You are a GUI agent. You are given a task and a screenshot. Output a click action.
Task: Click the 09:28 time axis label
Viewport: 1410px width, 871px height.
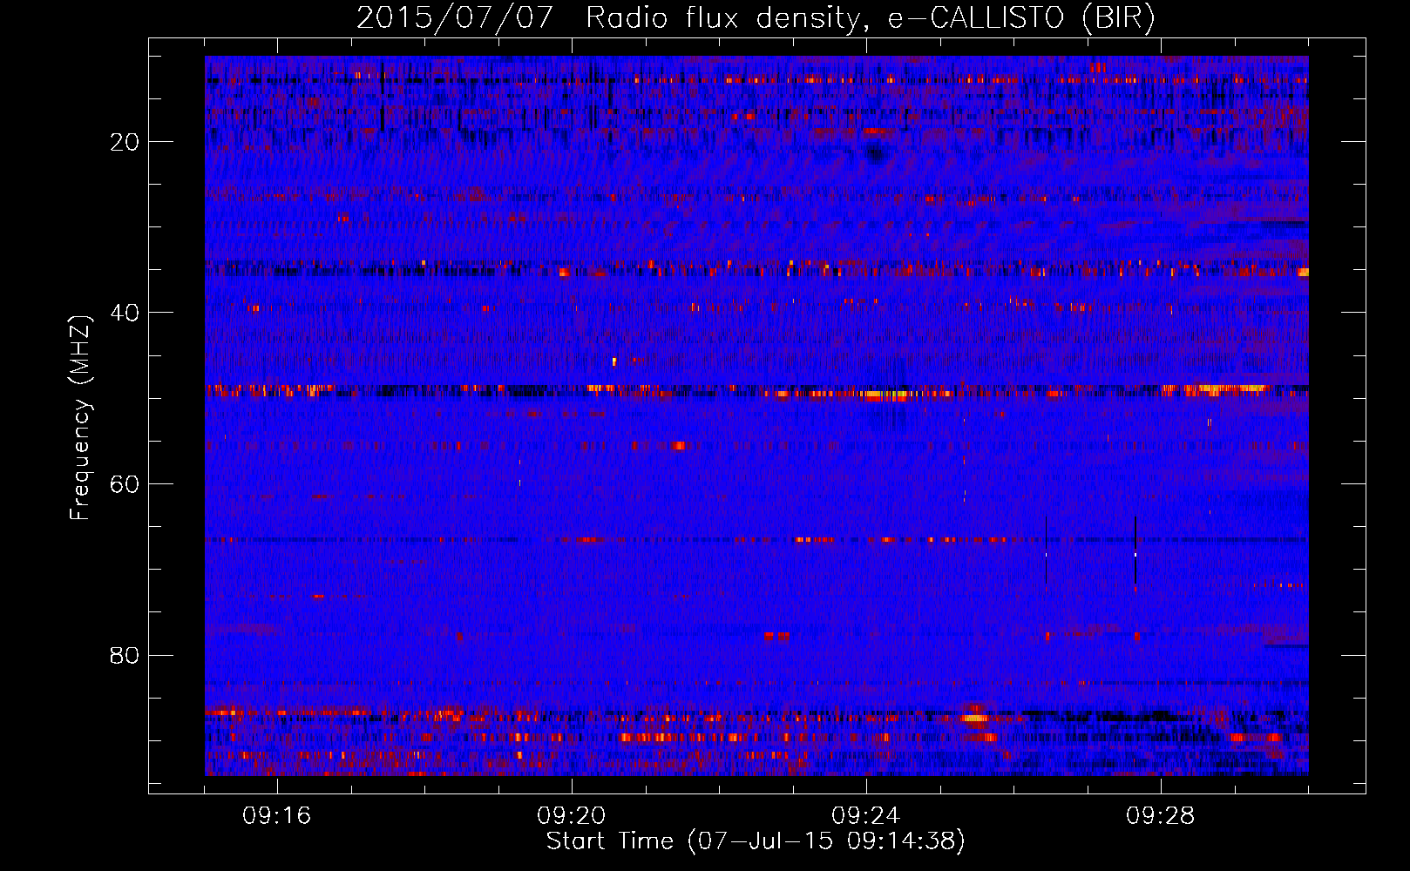[1161, 816]
